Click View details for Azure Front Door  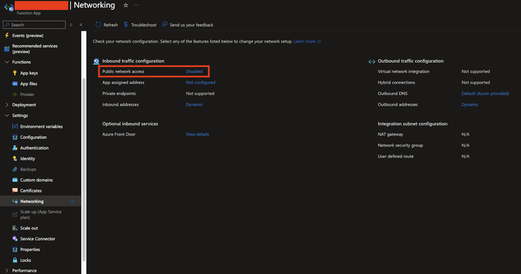tap(197, 134)
